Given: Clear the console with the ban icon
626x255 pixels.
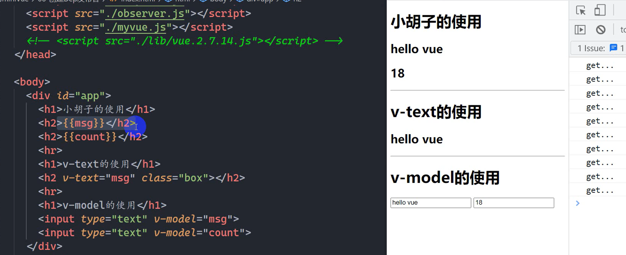Looking at the screenshot, I should pos(601,30).
